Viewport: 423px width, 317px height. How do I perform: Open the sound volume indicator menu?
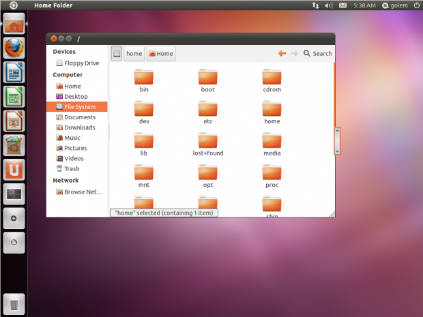(x=329, y=5)
